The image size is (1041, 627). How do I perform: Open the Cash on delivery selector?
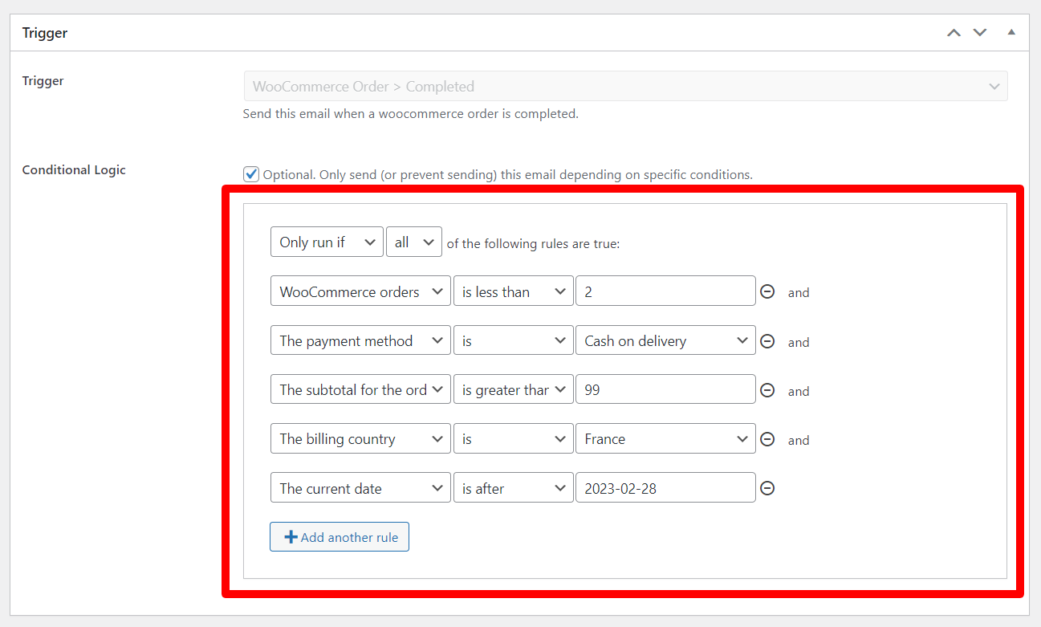coord(665,340)
